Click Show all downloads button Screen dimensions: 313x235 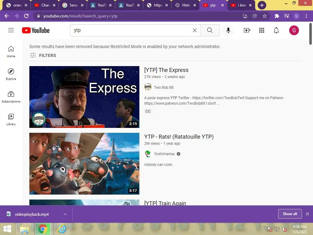[x=290, y=214]
